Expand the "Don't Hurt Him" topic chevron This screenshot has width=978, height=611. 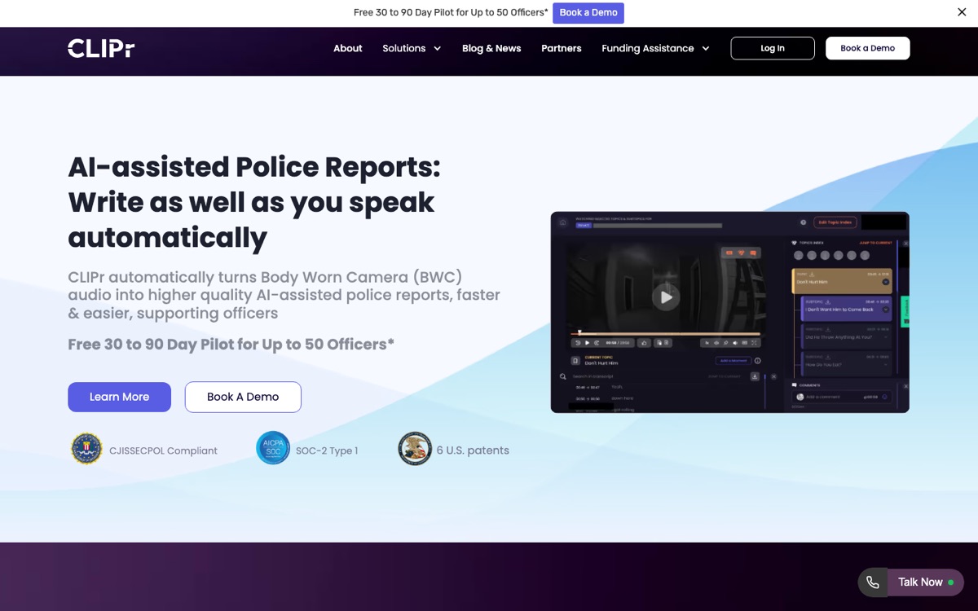(x=886, y=282)
